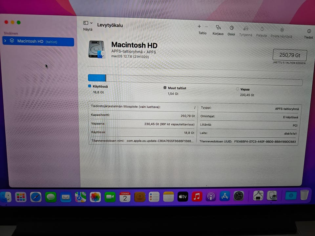Open Messages from the Dock
315x236 pixels.
click(x=51, y=197)
